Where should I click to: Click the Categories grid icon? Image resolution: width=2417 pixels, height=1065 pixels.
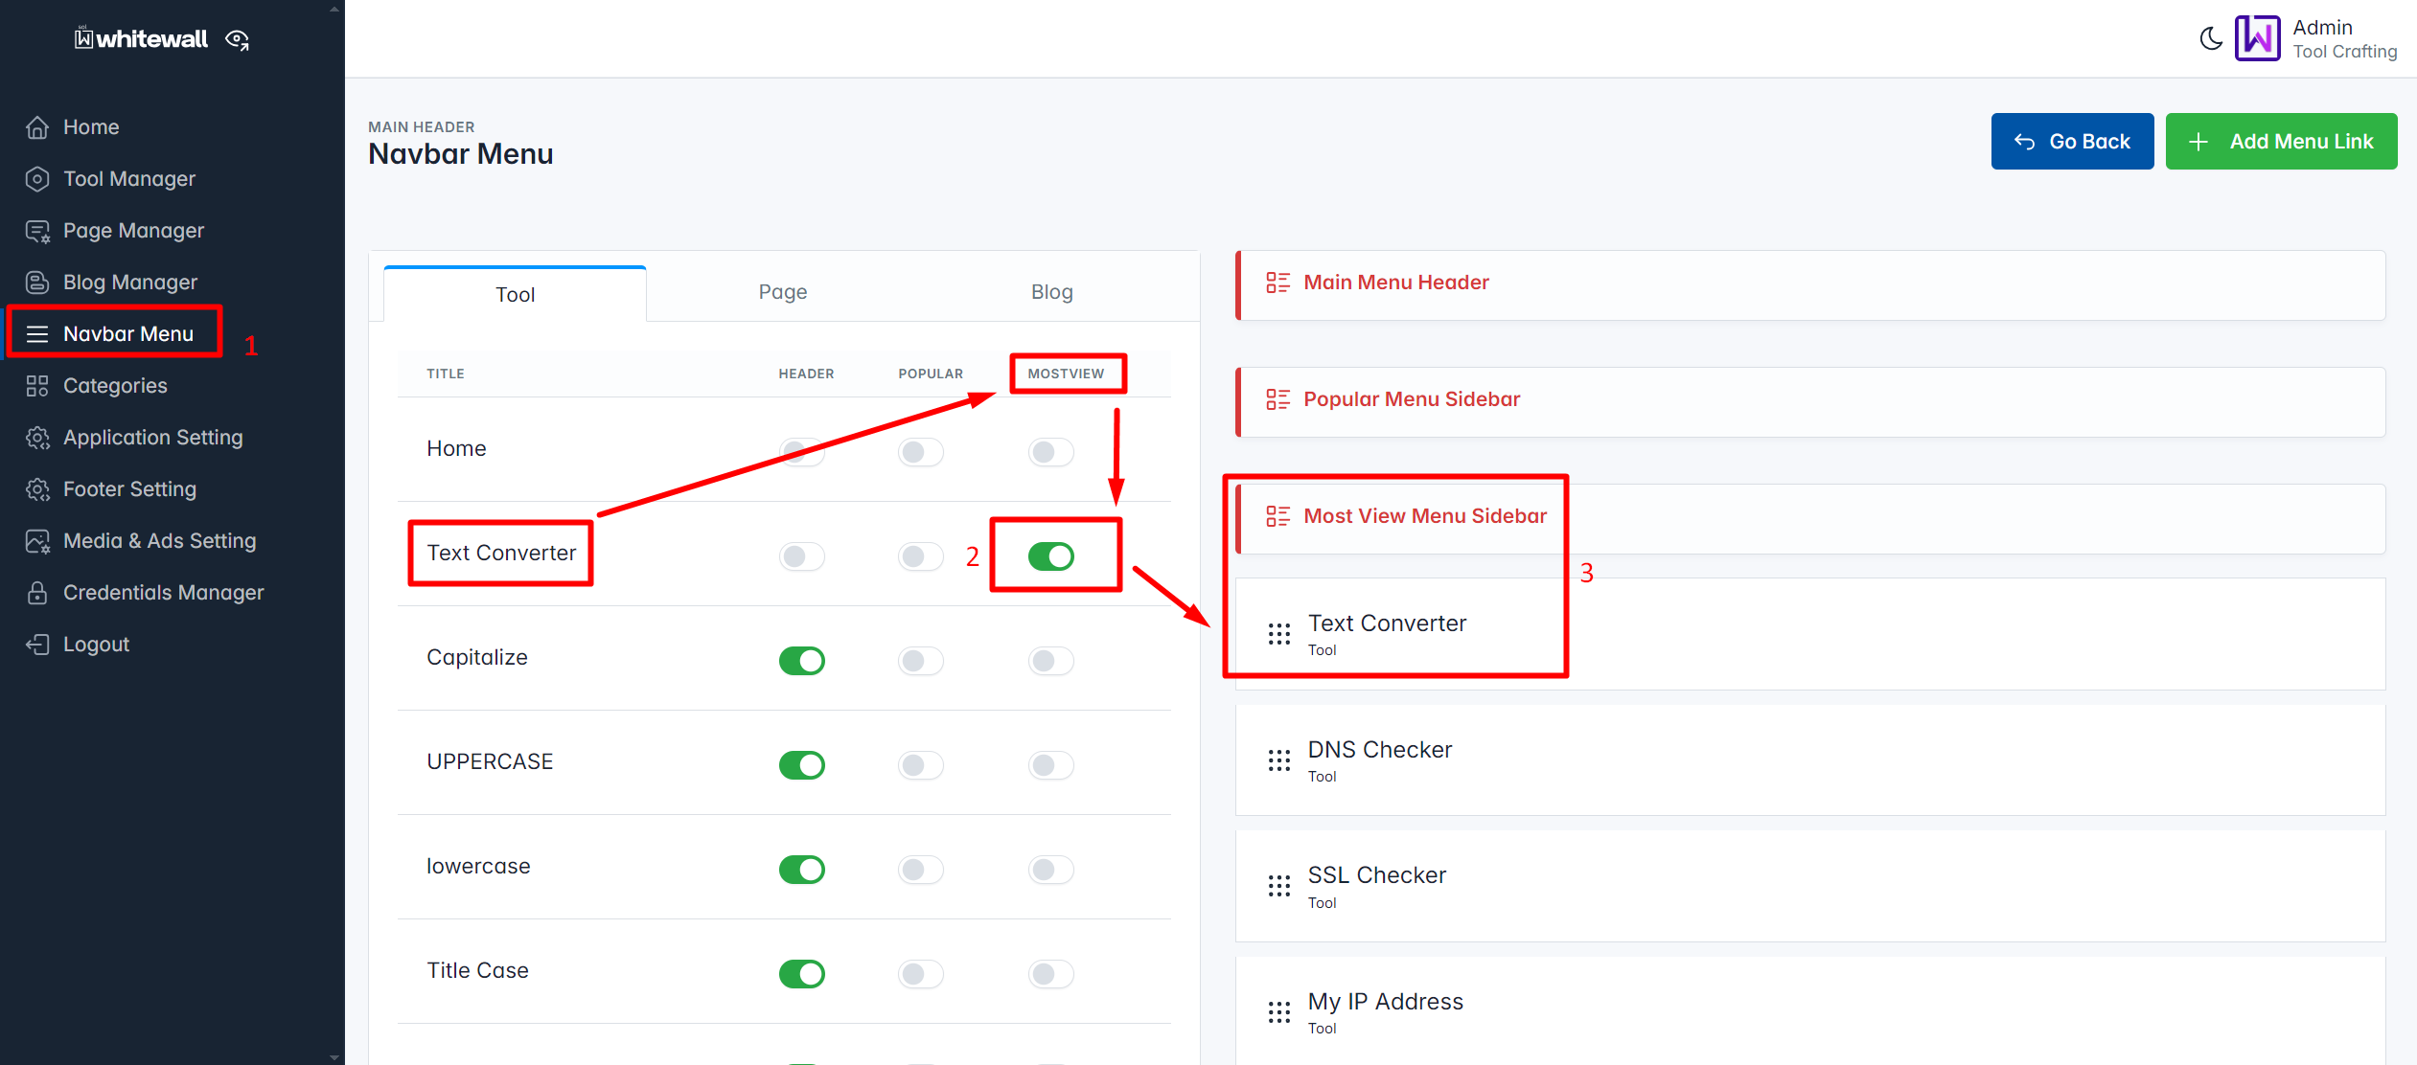pos(37,386)
